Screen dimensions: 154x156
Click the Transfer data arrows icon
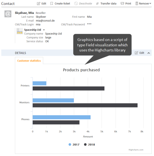tap(97, 4)
